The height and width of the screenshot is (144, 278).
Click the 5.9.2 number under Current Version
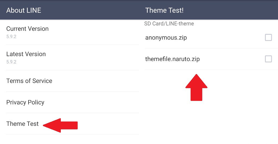point(11,37)
